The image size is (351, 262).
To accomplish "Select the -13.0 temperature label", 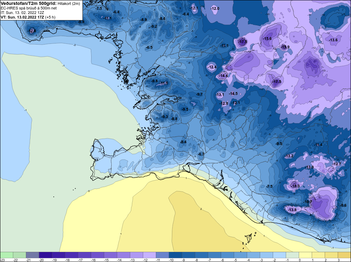I will point(309,167).
